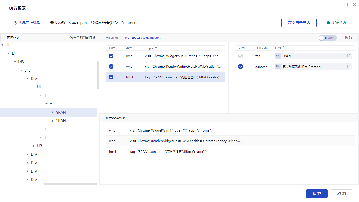This screenshot has height=202, width=359.
Task: Select the A tree item
Action: coord(51,104)
